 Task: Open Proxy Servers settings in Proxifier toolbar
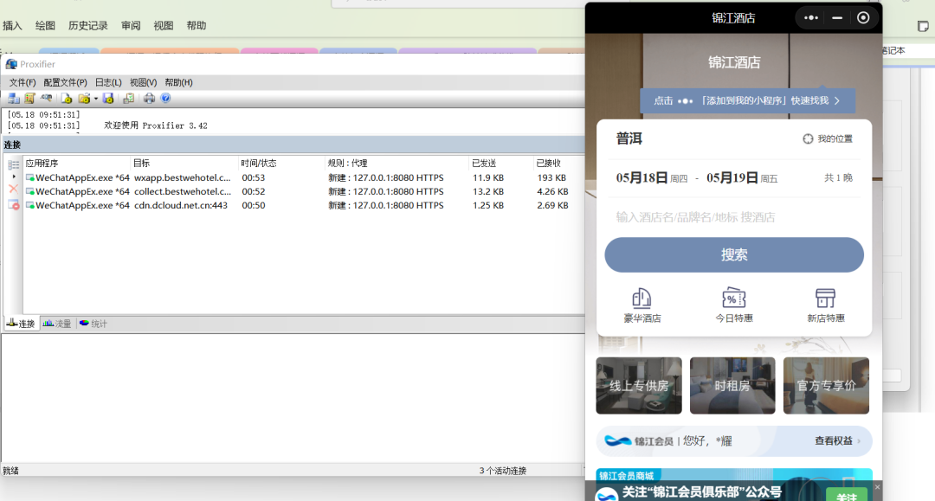(x=14, y=99)
